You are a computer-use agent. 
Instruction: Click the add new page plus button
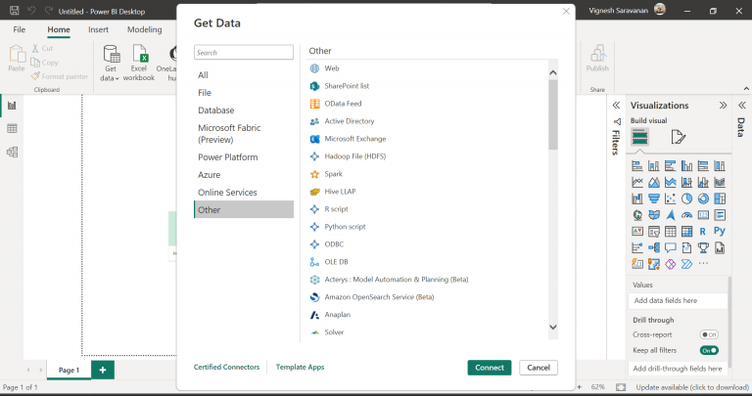(103, 370)
